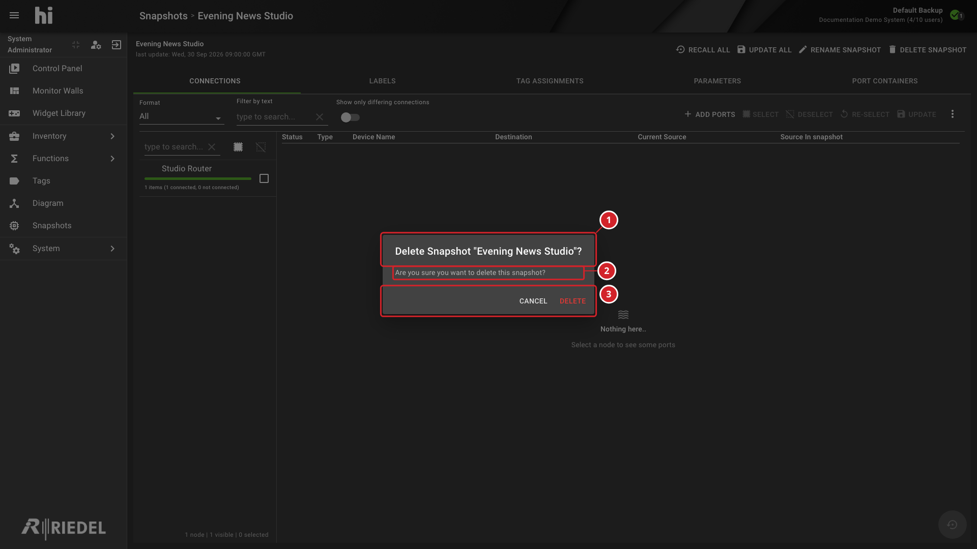Image resolution: width=977 pixels, height=549 pixels.
Task: Click the floating history button at bottom right
Action: (952, 525)
